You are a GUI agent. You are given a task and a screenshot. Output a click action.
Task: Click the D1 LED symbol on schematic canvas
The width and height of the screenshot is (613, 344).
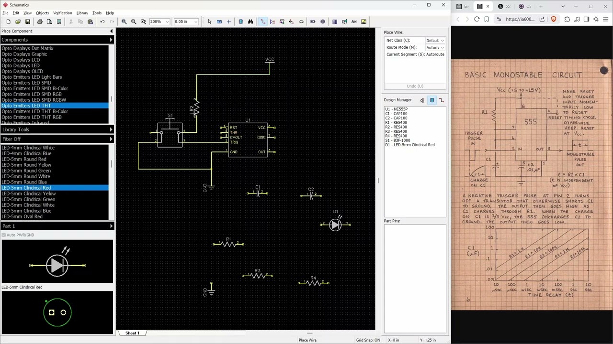click(x=335, y=224)
